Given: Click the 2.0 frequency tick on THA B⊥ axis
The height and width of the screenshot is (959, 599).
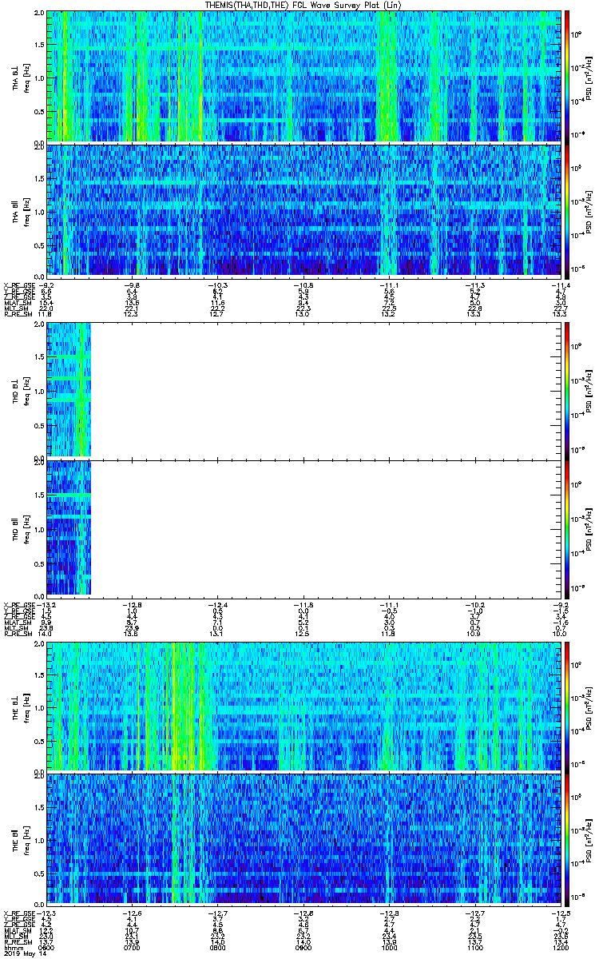Looking at the screenshot, I should coord(38,14).
